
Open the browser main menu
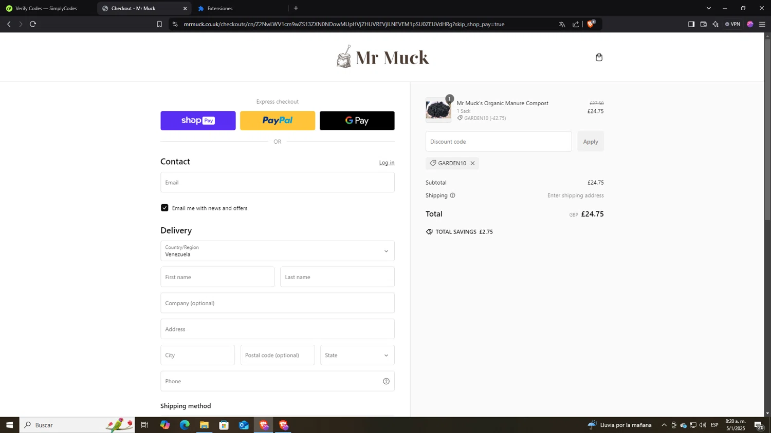tap(762, 24)
